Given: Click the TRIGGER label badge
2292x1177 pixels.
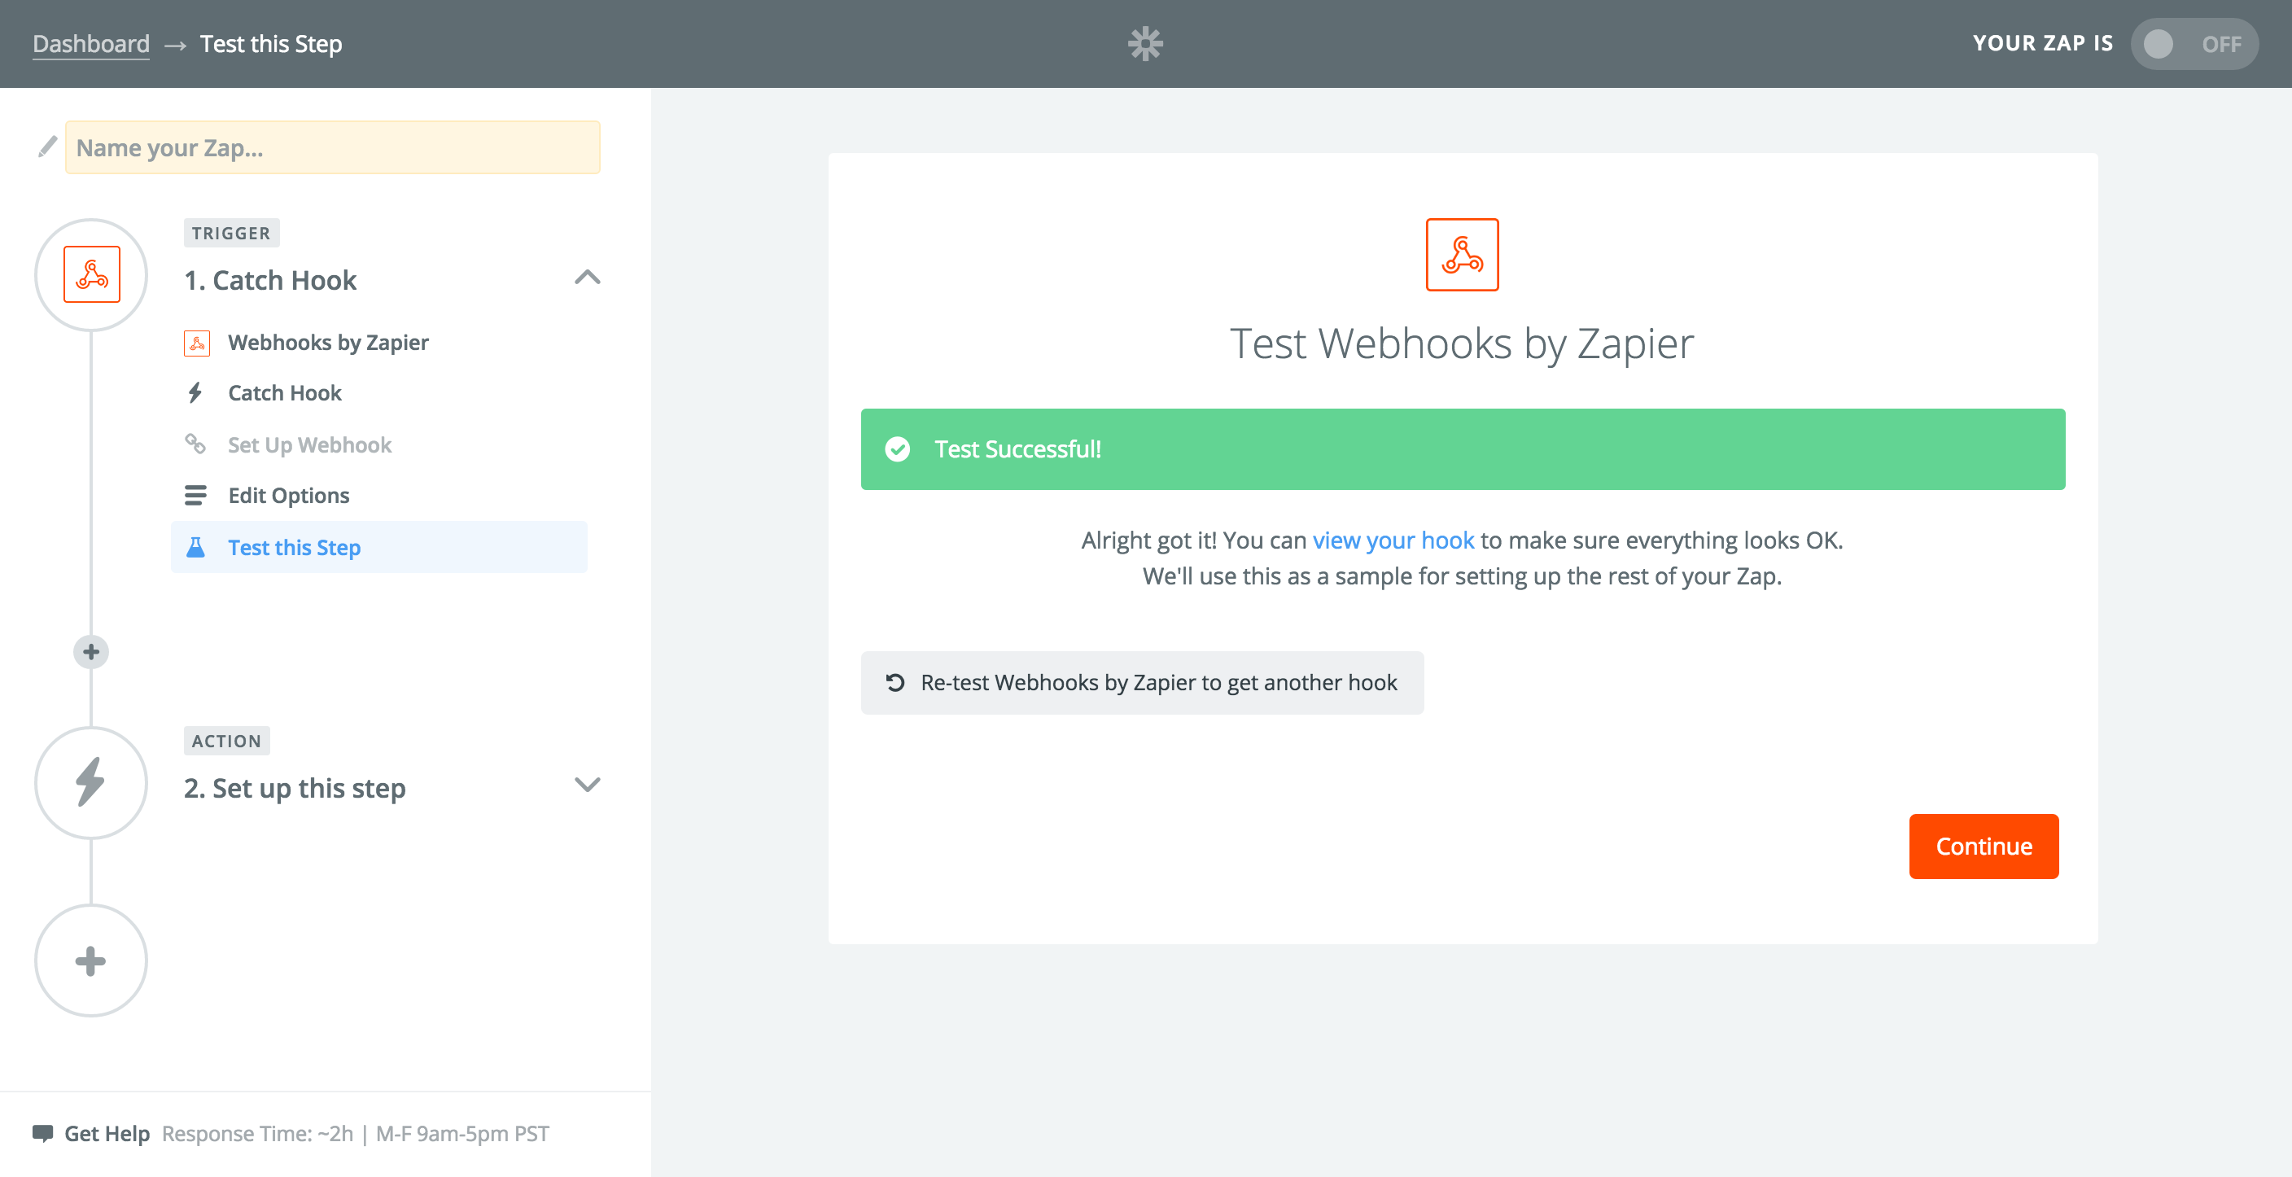Looking at the screenshot, I should click(231, 233).
